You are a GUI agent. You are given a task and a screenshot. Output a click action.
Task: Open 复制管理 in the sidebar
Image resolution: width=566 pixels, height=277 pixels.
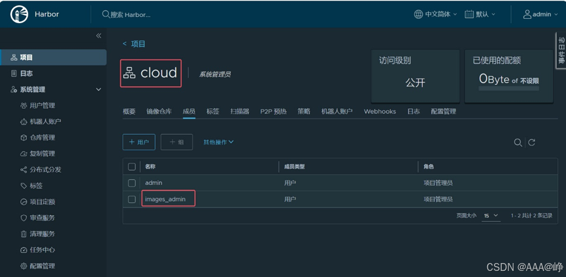point(42,153)
